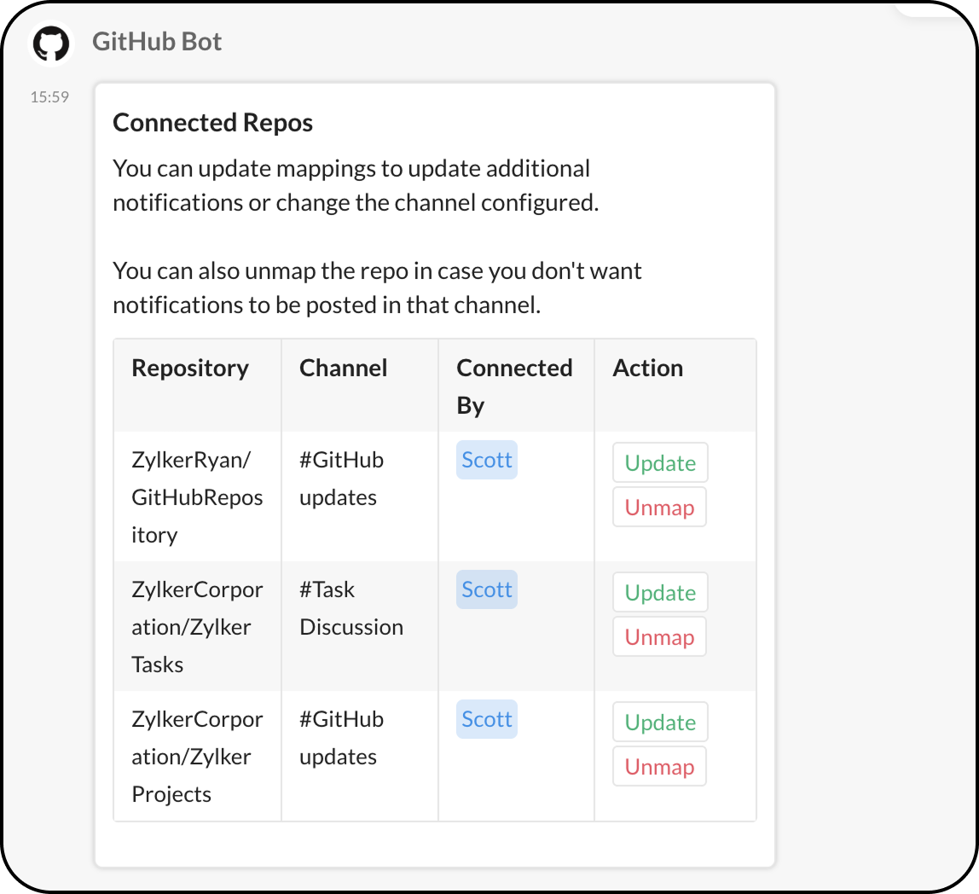
Task: Select the ZylkerRyan/GitHubRepository repository cell
Action: pos(197,497)
